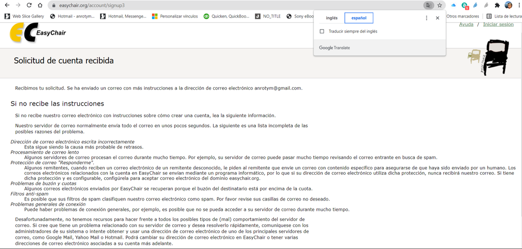Open the Hotmail, Messenger bookmark
Viewport: 522px width, 249px height.
(x=123, y=16)
